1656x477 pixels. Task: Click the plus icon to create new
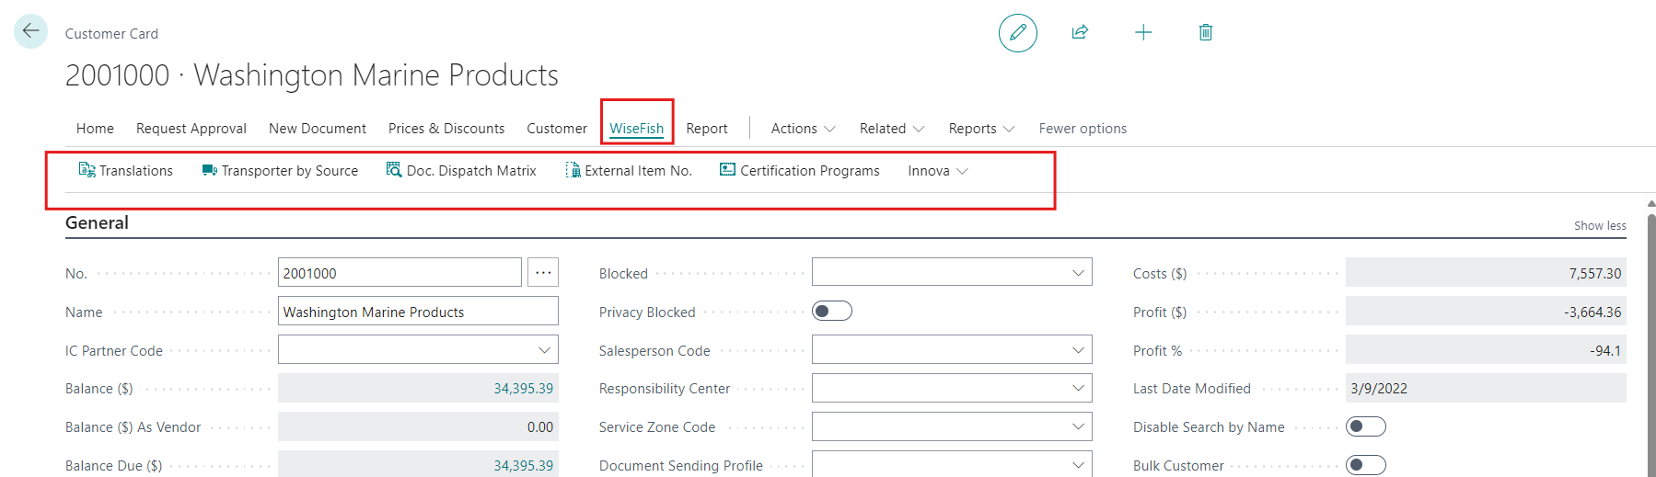pos(1143,33)
